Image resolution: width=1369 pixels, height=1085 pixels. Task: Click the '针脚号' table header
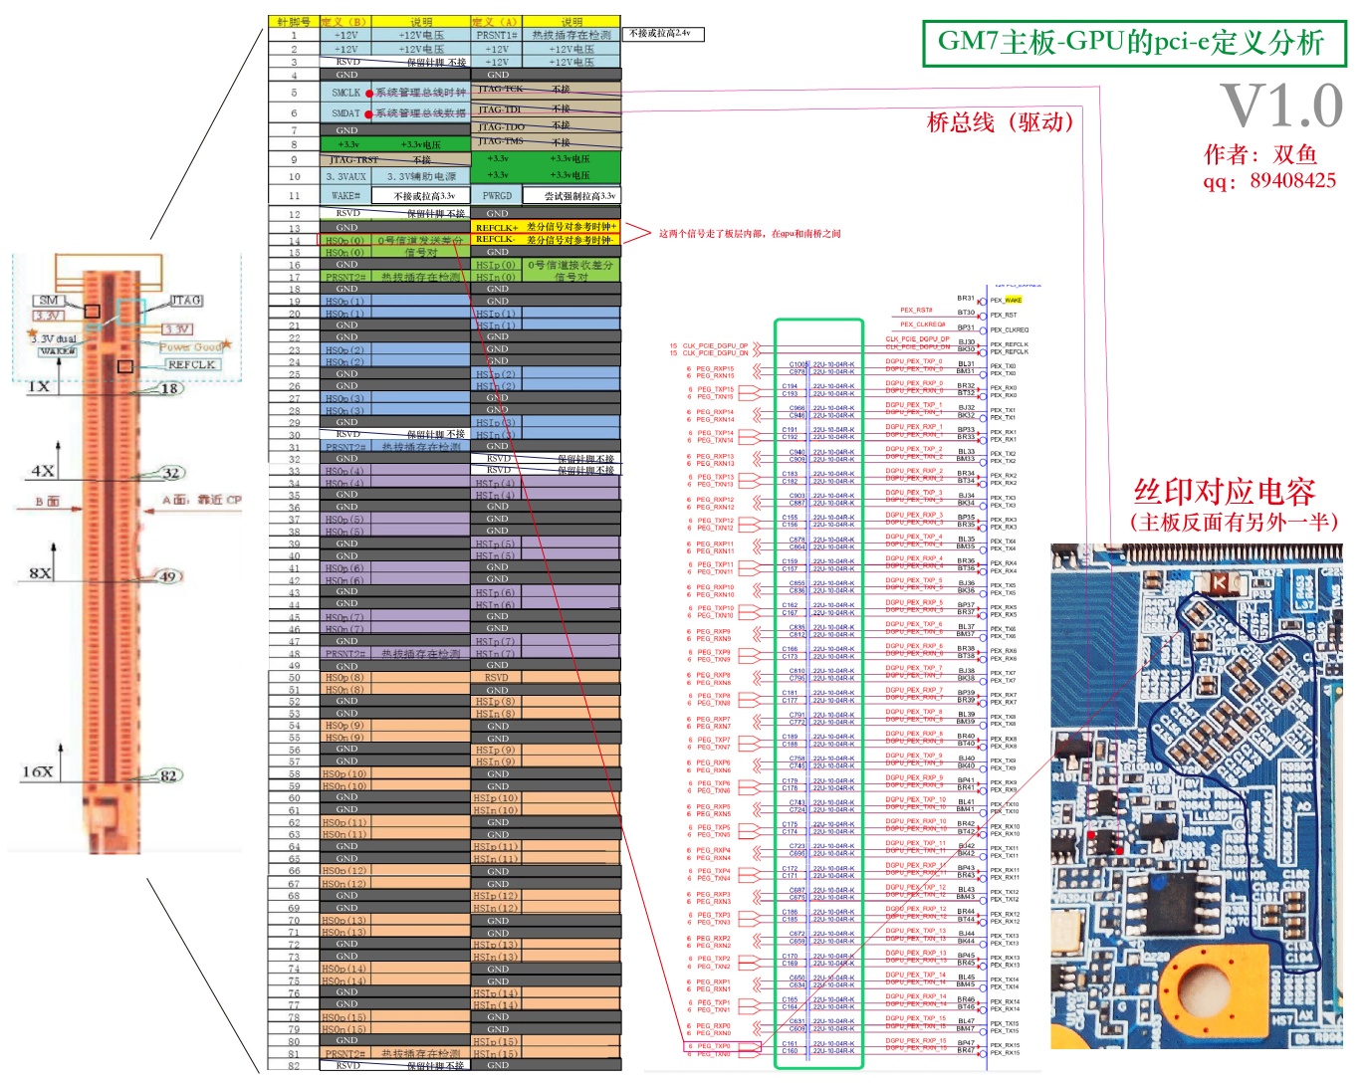point(294,21)
